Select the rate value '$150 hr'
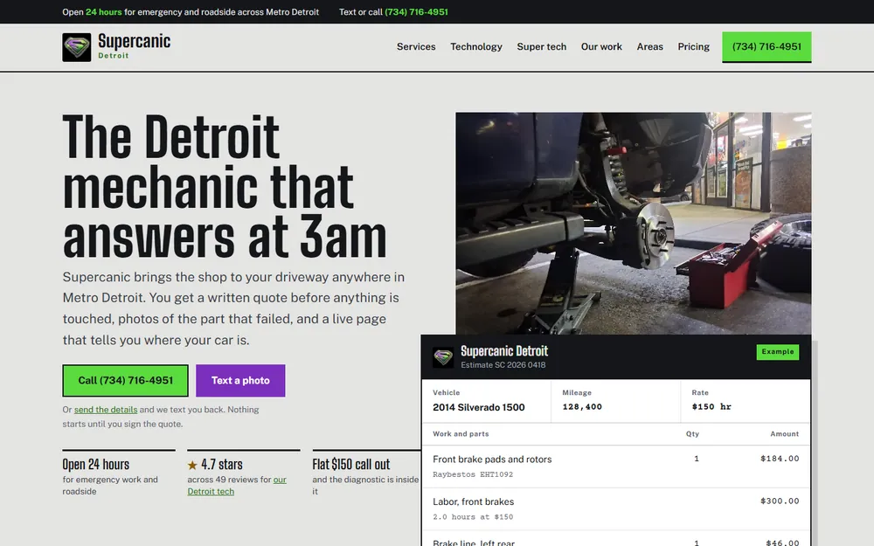The width and height of the screenshot is (874, 546). [x=711, y=407]
